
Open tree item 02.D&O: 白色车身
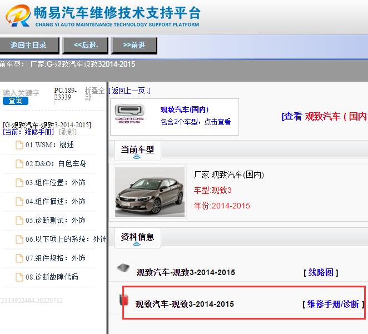tap(56, 164)
